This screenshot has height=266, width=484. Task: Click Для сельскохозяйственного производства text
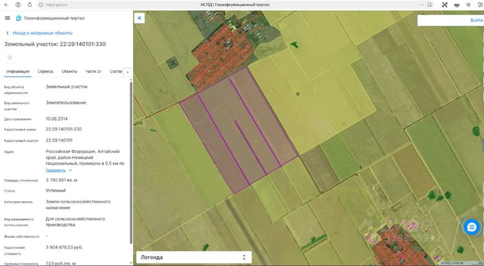pyautogui.click(x=76, y=222)
